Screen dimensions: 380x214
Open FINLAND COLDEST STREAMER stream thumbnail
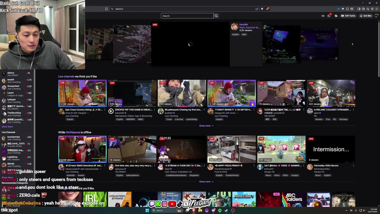pyautogui.click(x=331, y=93)
